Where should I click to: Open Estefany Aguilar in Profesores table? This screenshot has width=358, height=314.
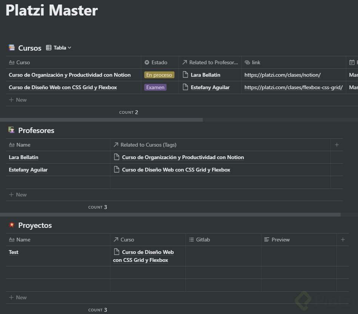pyautogui.click(x=28, y=170)
